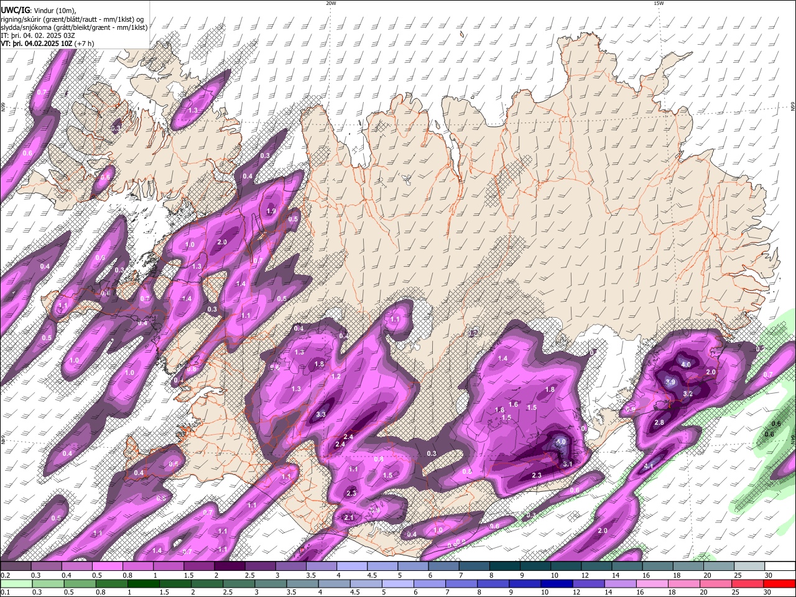The height and width of the screenshot is (597, 796).
Task: Click the "slydda/snjókoma" legend description line
Action: pos(74,27)
